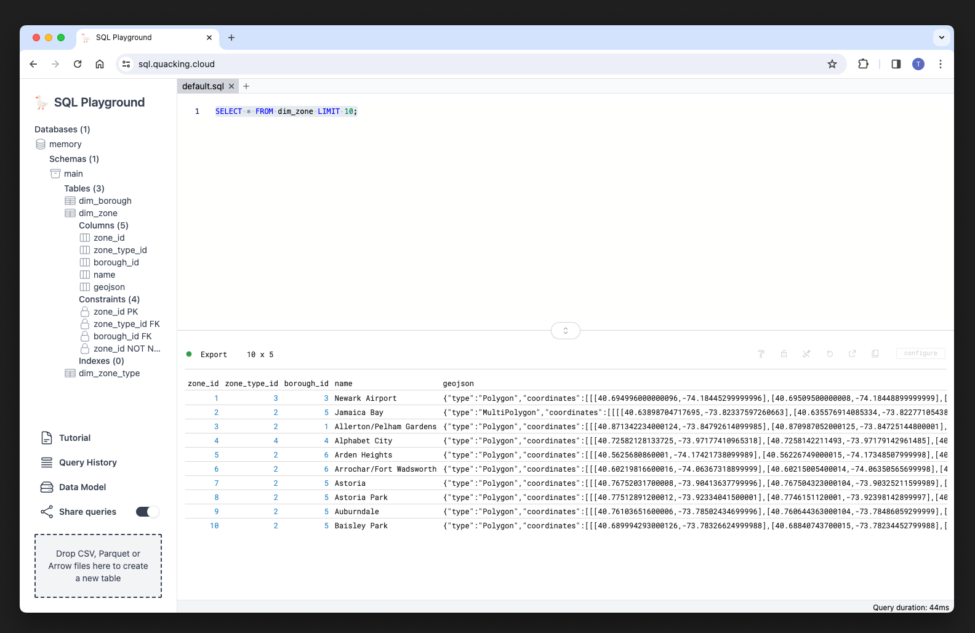The image size is (975, 633).
Task: Click the copy results icon
Action: (875, 354)
